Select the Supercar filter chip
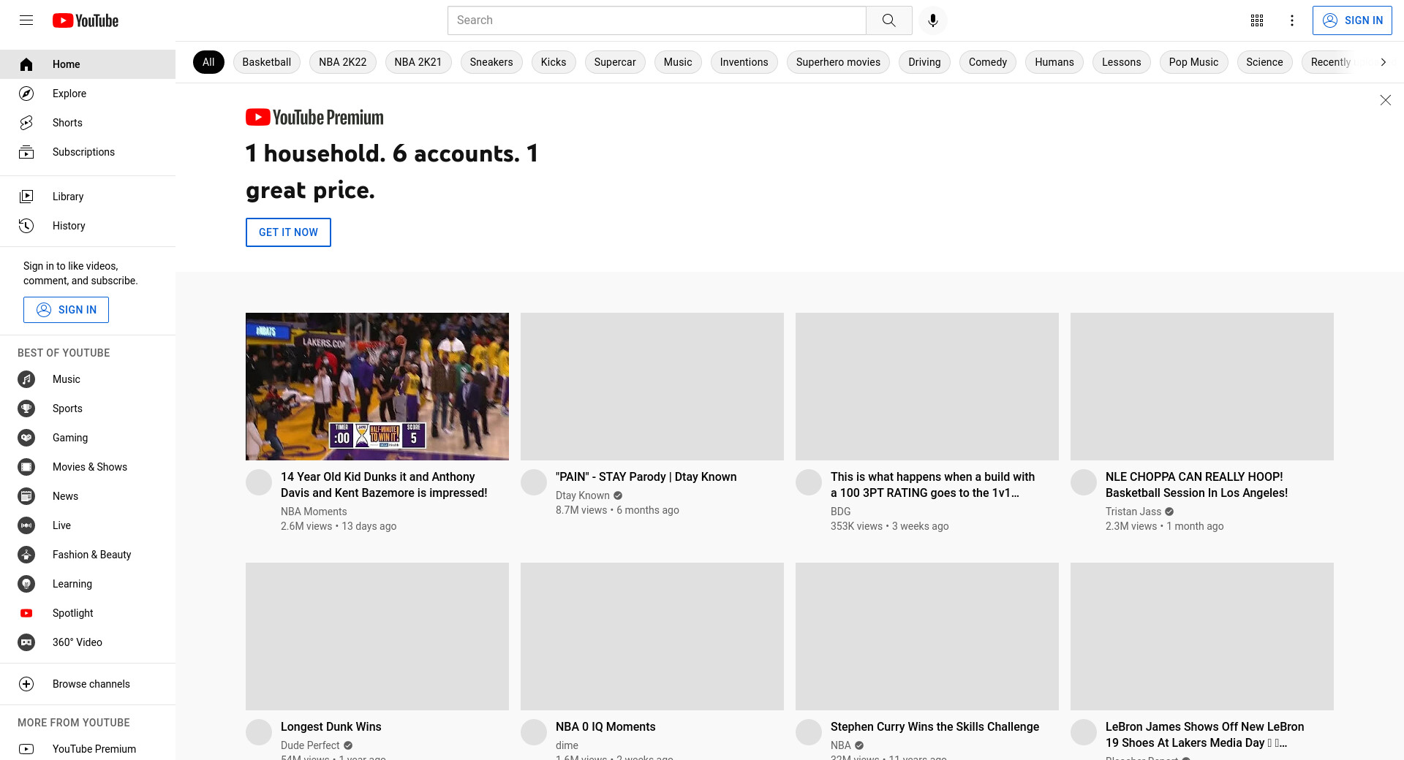Viewport: 1404px width, 760px height. tap(615, 62)
